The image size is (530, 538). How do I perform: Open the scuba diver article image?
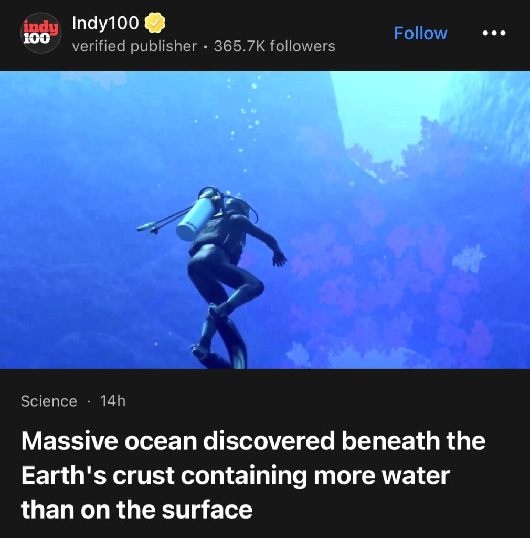tap(265, 220)
